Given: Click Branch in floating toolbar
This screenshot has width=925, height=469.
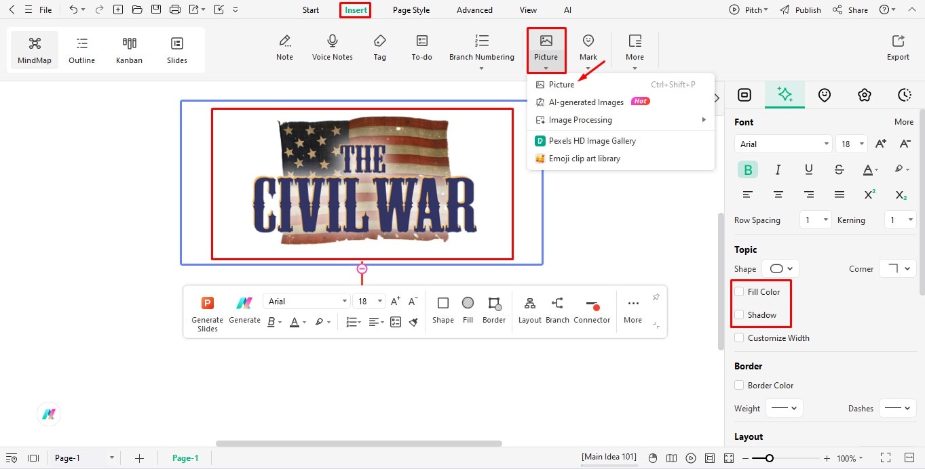Looking at the screenshot, I should (x=557, y=310).
